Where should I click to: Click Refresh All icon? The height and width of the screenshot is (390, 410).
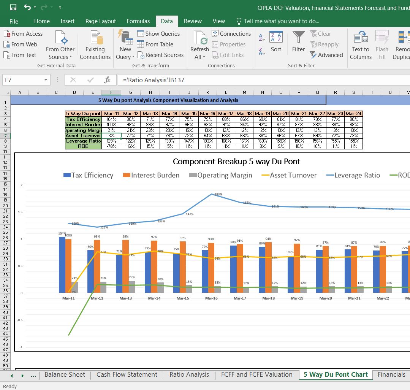coord(200,37)
